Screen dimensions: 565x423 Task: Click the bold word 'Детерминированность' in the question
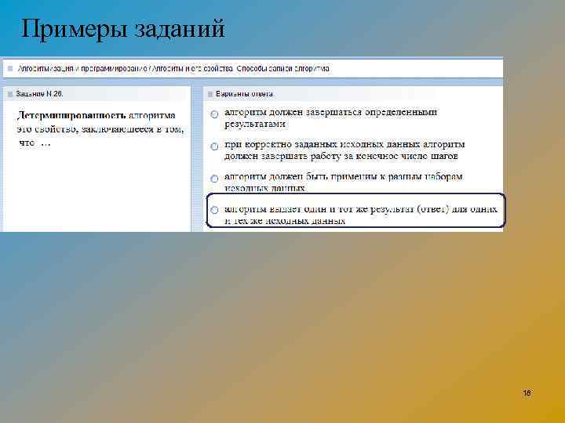[71, 115]
